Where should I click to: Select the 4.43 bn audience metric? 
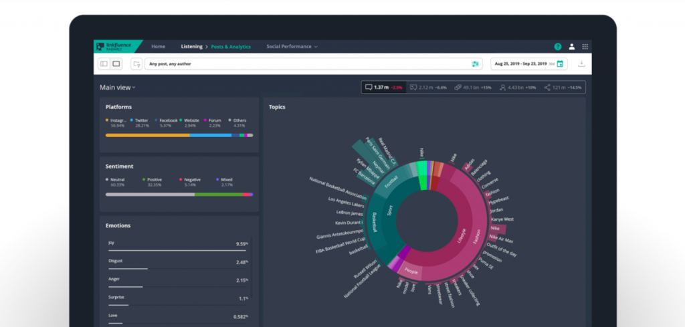(x=518, y=88)
